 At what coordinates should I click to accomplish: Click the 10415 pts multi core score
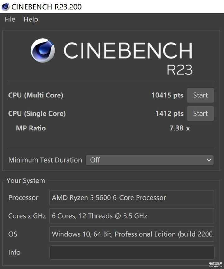tap(167, 95)
